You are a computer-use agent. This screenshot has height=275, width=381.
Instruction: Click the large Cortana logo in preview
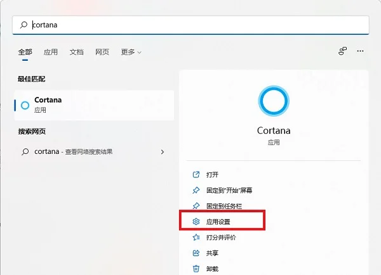(x=274, y=101)
